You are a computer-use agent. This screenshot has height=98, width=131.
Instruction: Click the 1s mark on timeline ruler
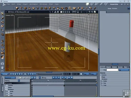tap(48, 80)
